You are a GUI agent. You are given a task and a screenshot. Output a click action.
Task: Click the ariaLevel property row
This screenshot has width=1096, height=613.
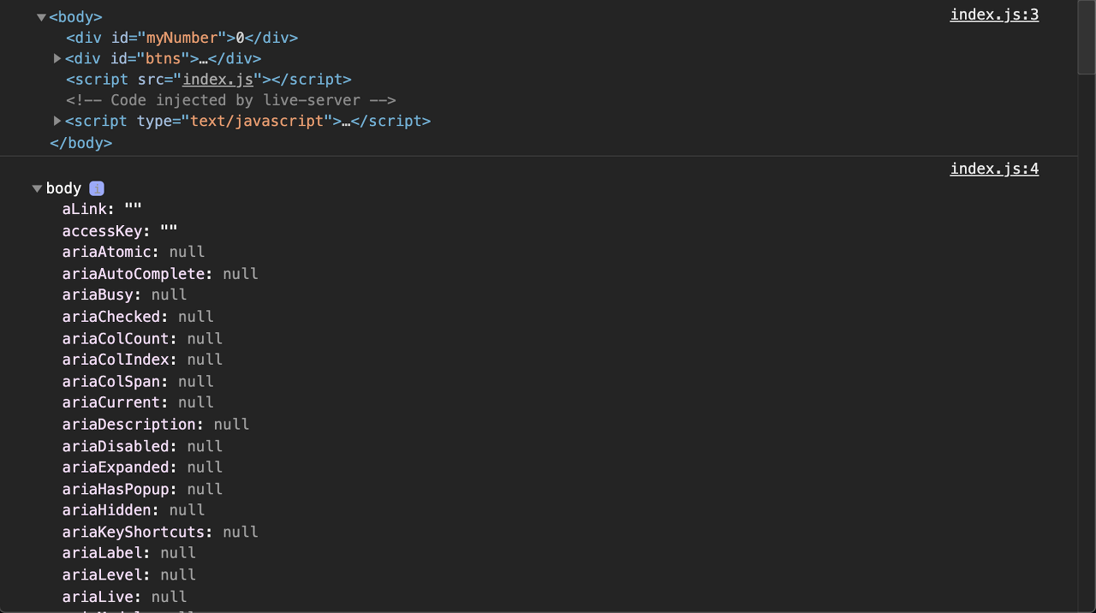(x=128, y=574)
